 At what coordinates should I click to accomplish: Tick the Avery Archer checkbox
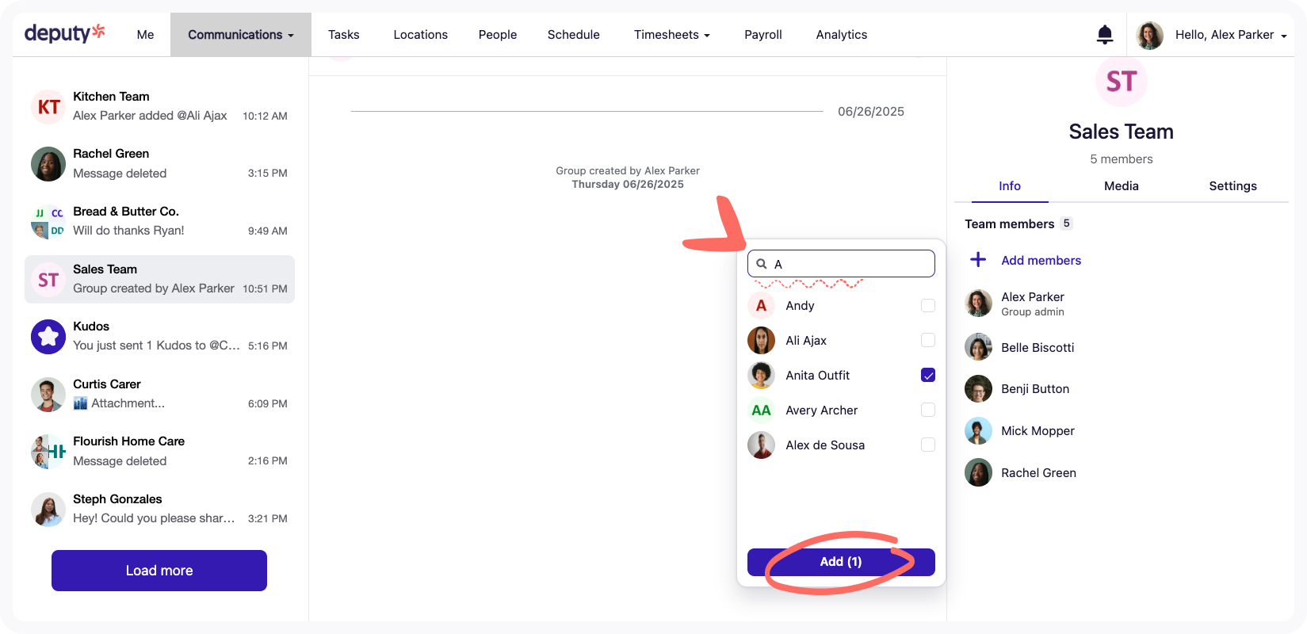point(927,411)
